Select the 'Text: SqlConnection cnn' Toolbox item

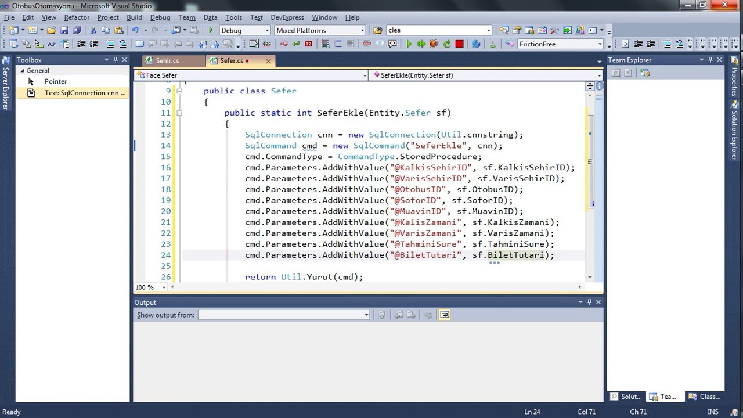point(73,93)
